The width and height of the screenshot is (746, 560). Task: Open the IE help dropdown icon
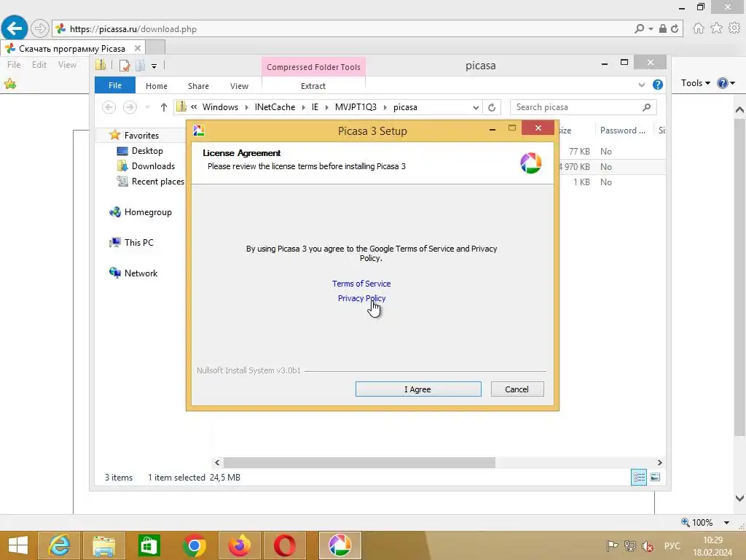point(726,83)
